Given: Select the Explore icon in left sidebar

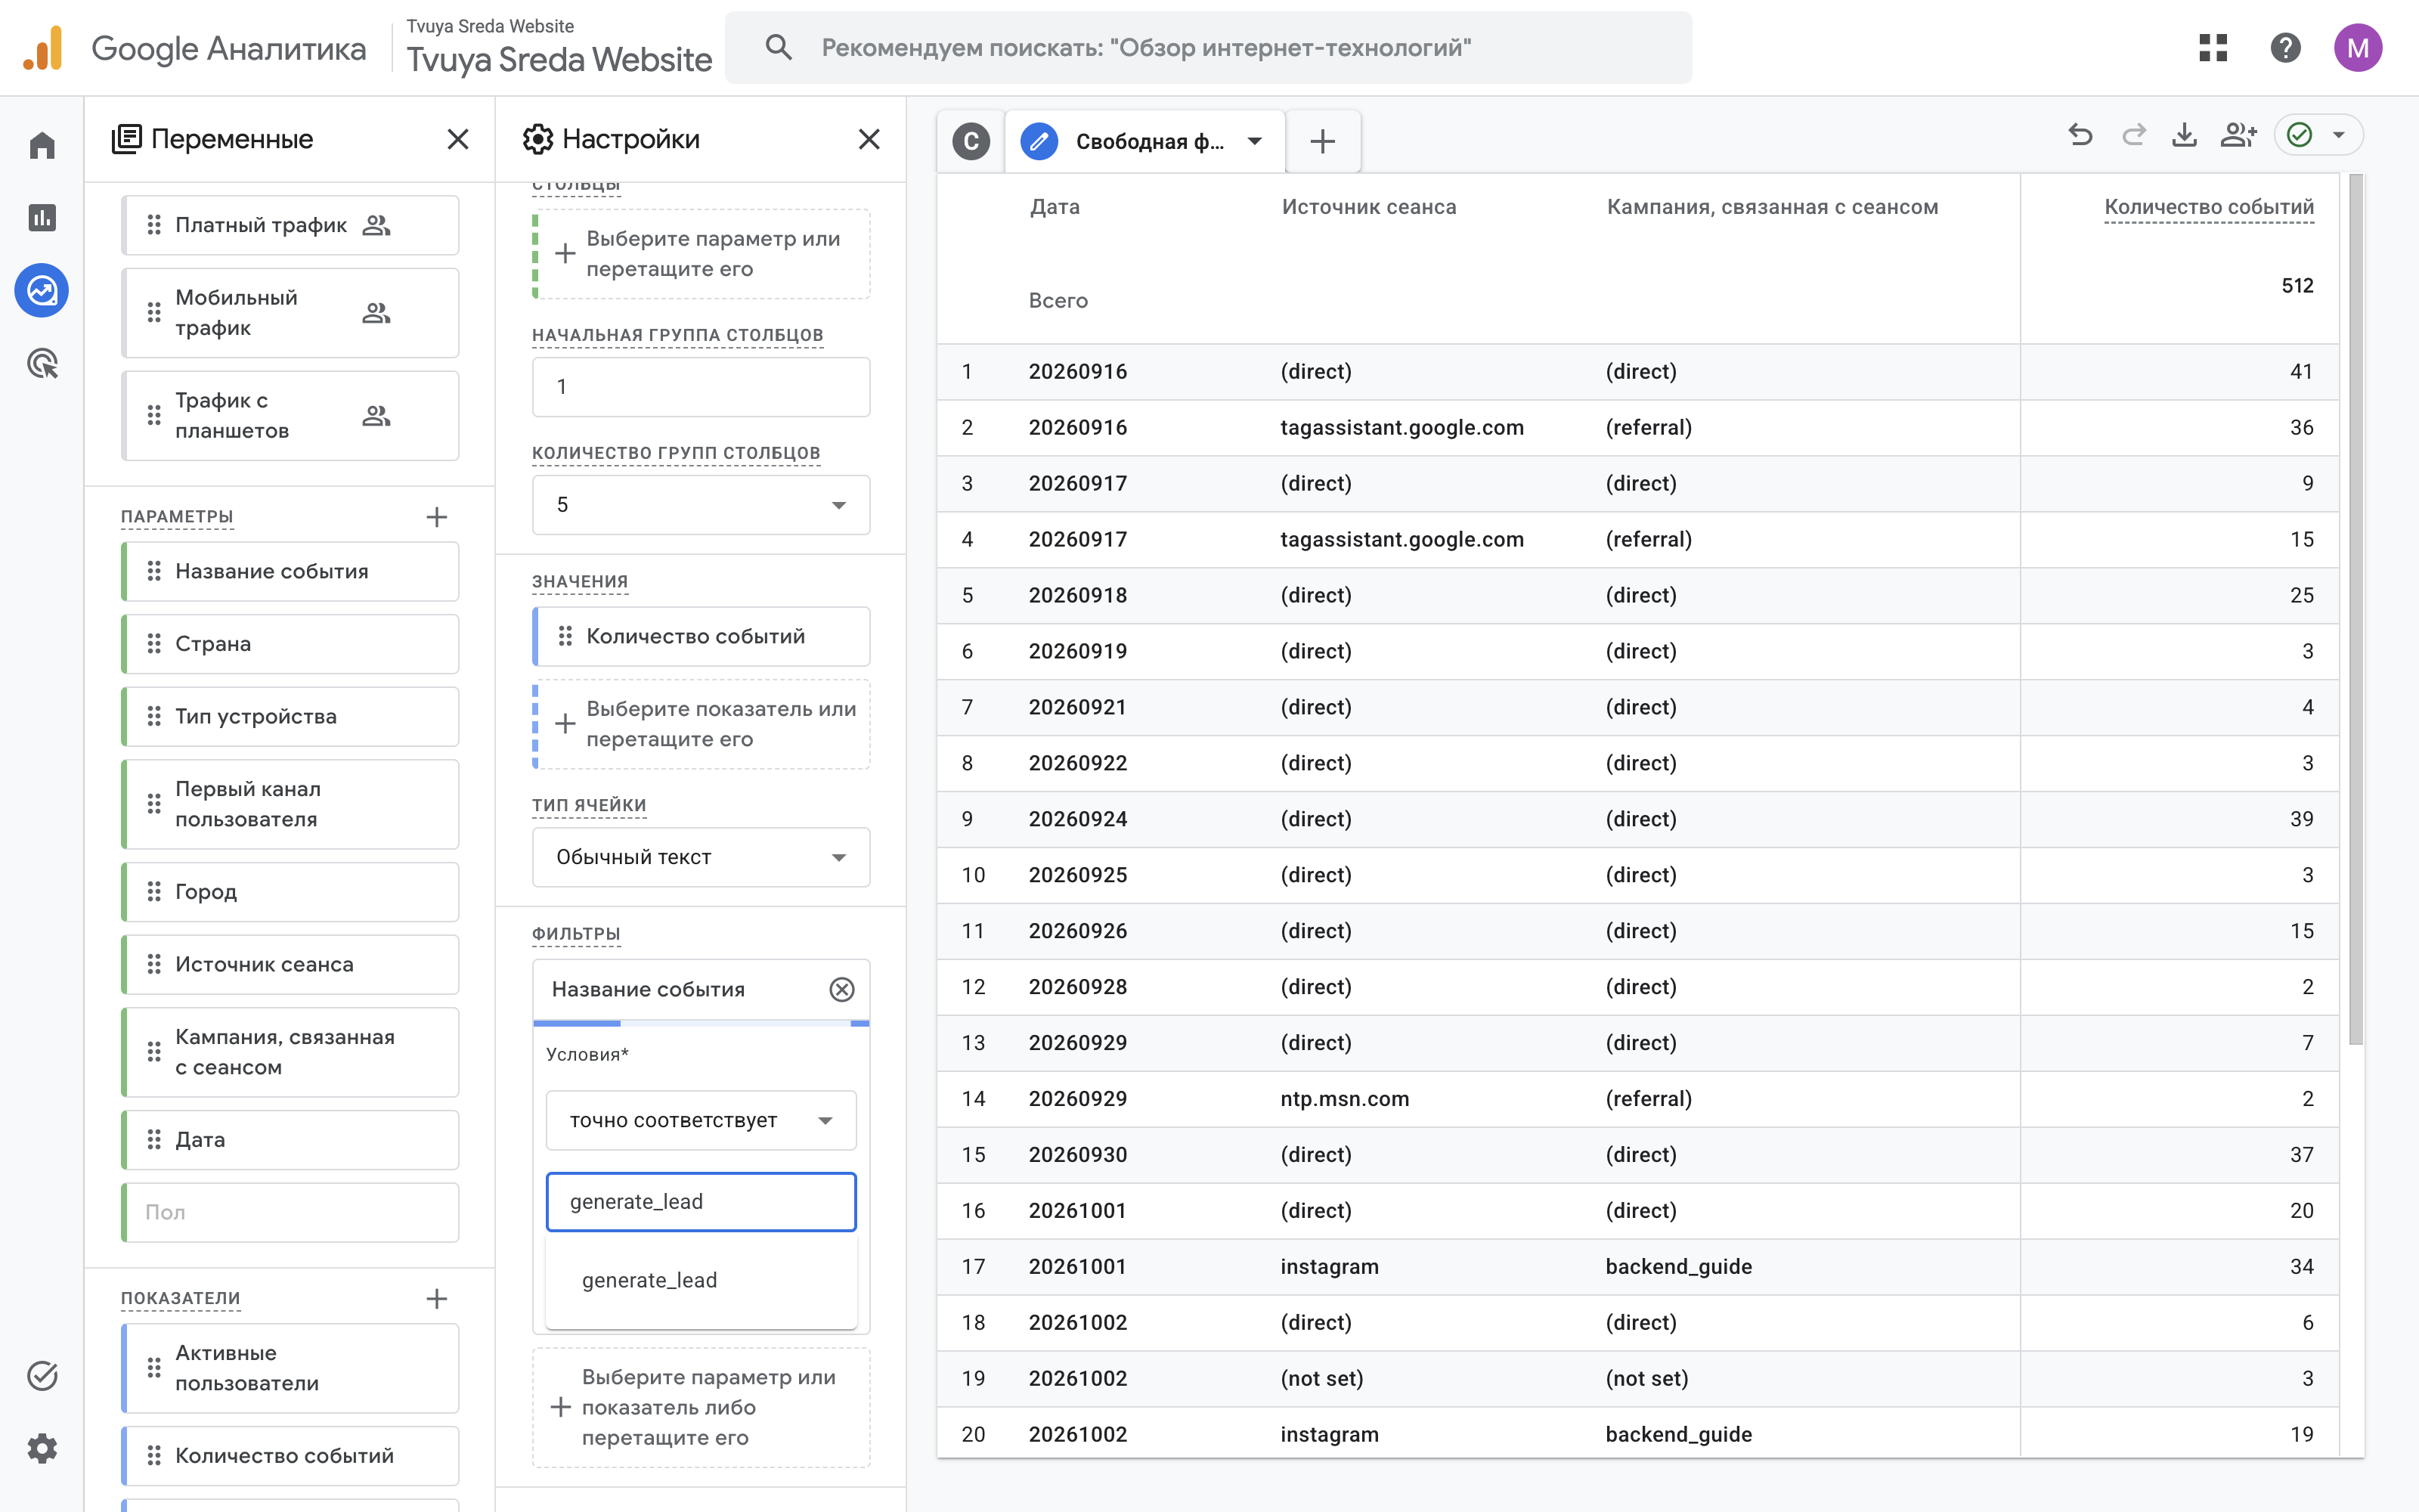Looking at the screenshot, I should point(42,291).
